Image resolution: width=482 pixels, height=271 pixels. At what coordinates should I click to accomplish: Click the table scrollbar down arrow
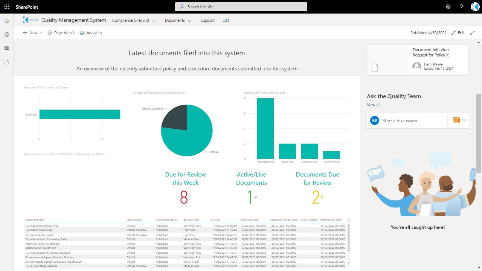click(x=348, y=263)
